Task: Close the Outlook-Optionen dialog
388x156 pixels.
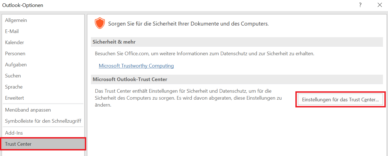Action: click(380, 5)
